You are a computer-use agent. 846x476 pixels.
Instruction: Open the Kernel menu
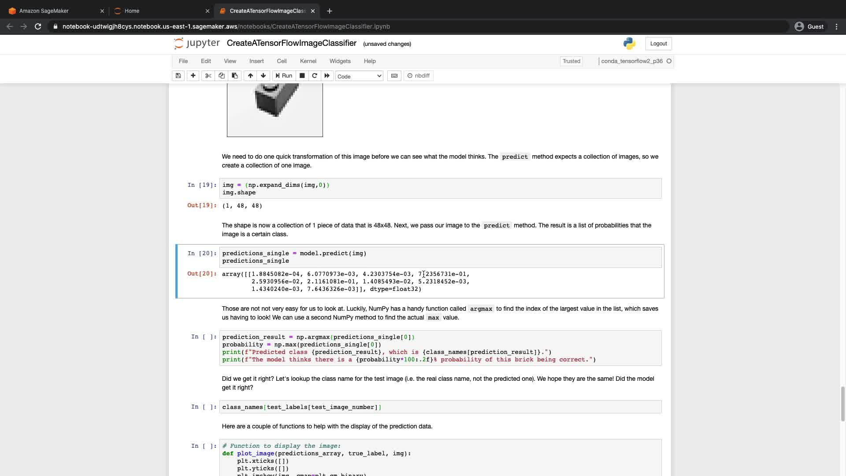(x=308, y=61)
